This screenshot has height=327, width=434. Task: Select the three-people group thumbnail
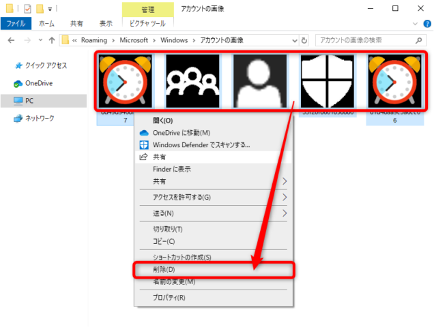192,81
